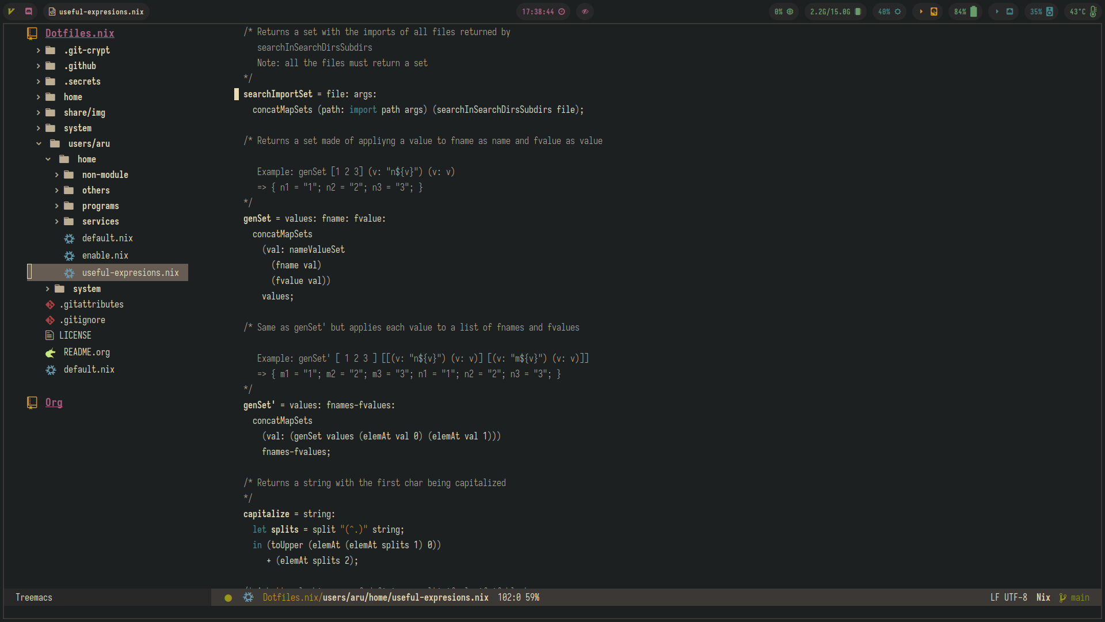Open the Nix major mode menu
The image size is (1105, 622).
point(1043,598)
